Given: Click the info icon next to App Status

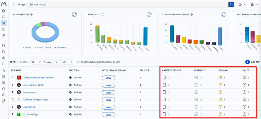Looking at the screenshot, I should 102,15.
